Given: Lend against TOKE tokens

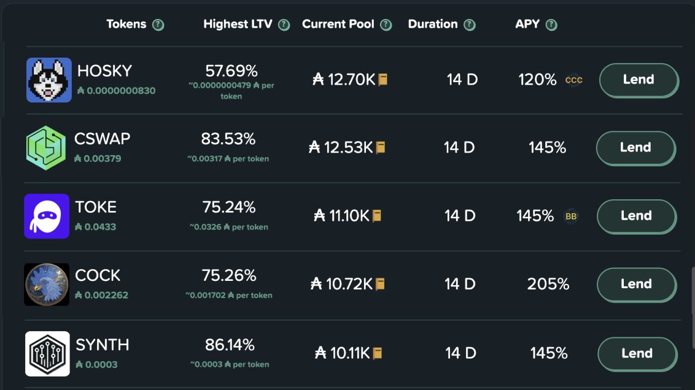Looking at the screenshot, I should tap(637, 216).
